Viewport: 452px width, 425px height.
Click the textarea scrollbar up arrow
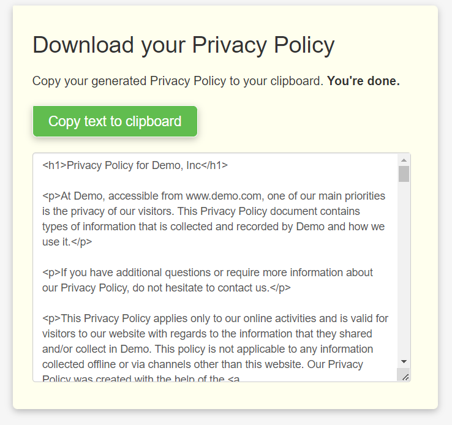[x=404, y=160]
